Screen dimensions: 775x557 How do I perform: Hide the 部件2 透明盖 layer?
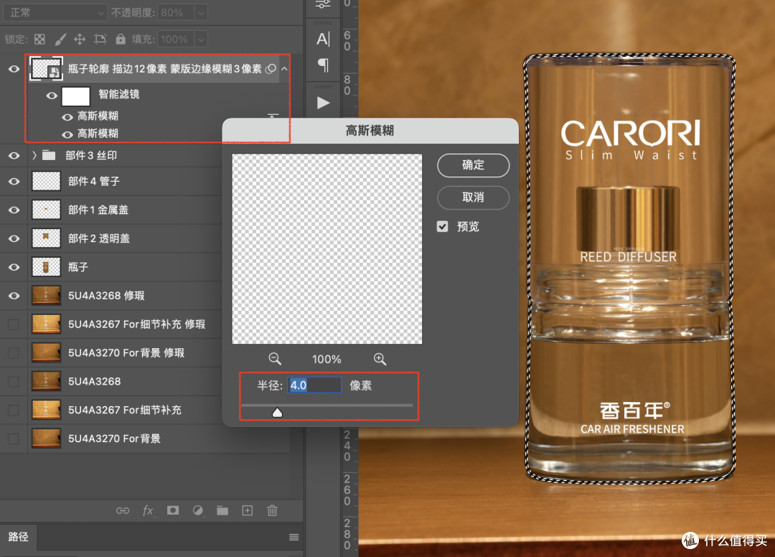[x=14, y=238]
